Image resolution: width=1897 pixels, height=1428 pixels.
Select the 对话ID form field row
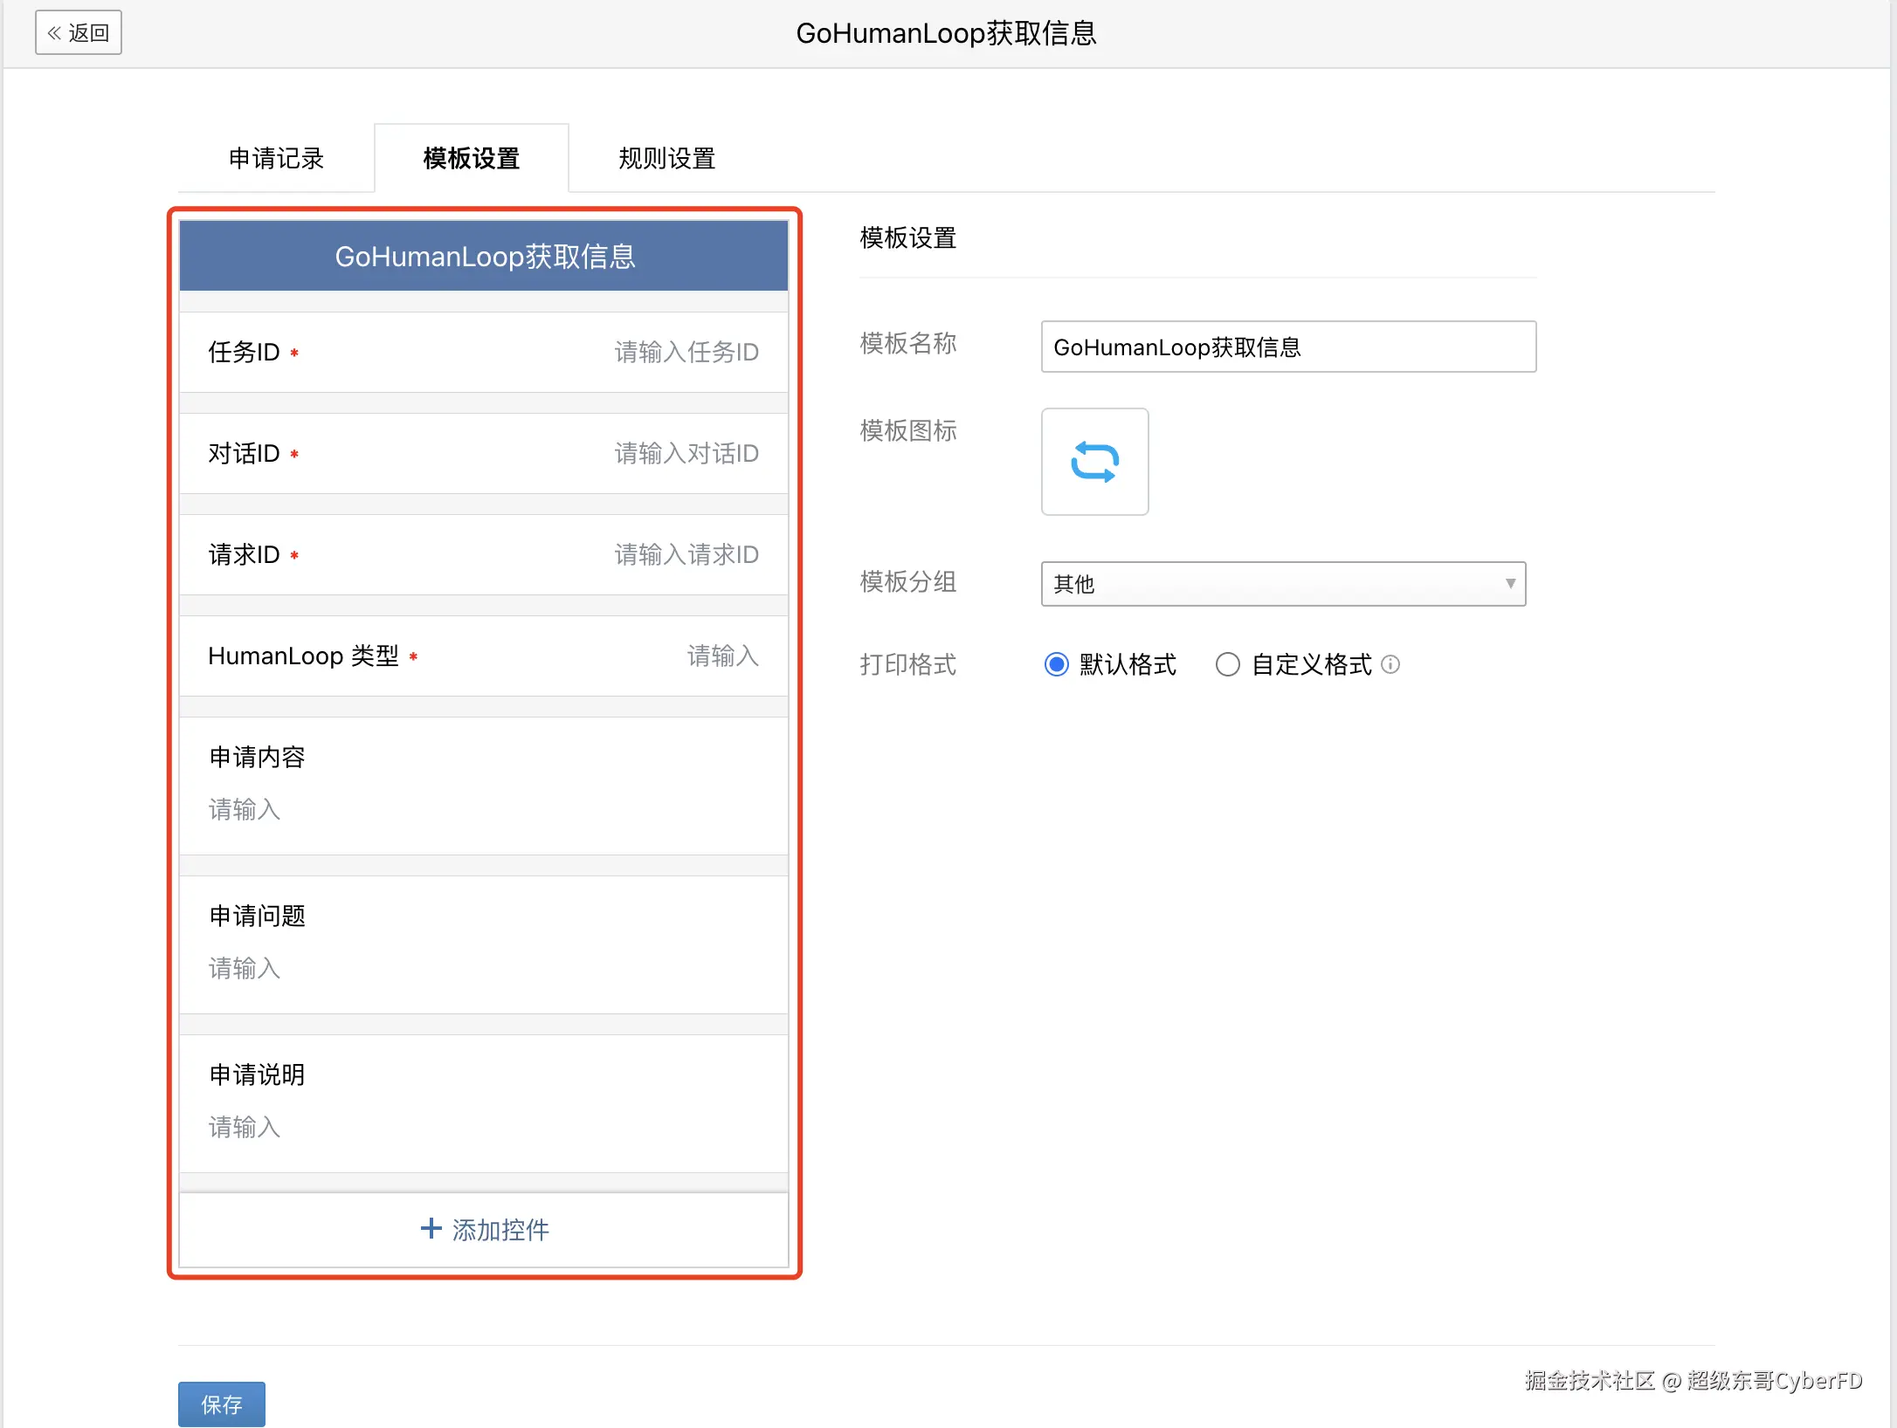pos(483,454)
